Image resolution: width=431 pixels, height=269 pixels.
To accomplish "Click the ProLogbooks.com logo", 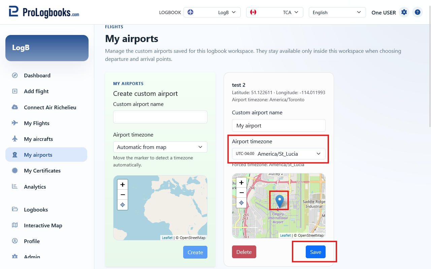I will (x=44, y=12).
